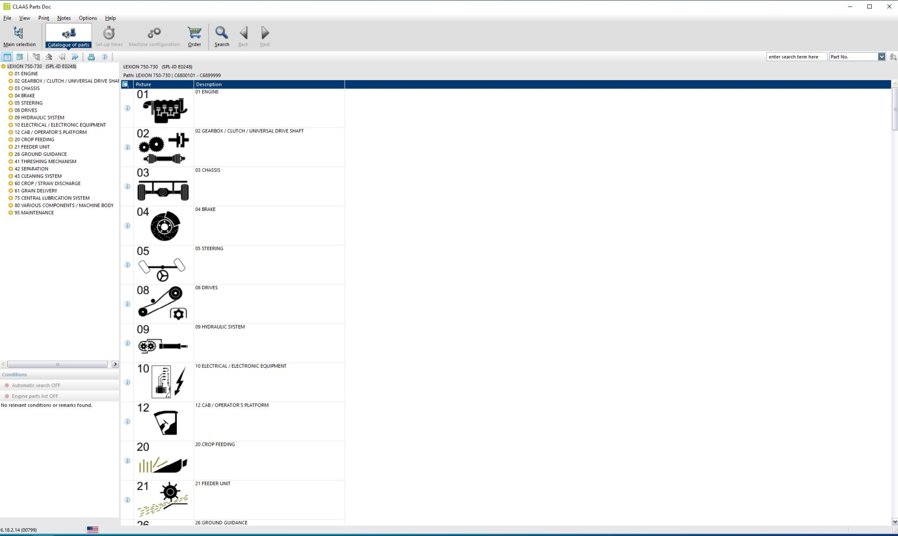Open the Print menu
898x536 pixels.
pos(44,18)
